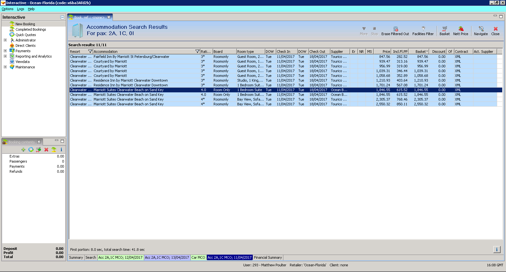506x272 pixels.
Task: Switch to the Summary tab
Action: (x=76, y=257)
